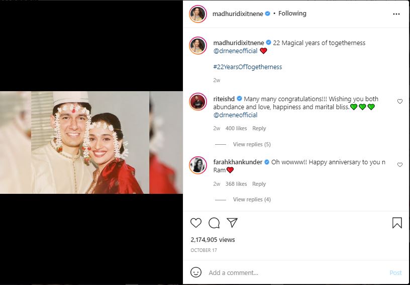Screen dimensions: 410x285
Task: Open the comment bubble icon
Action: pyautogui.click(x=214, y=223)
